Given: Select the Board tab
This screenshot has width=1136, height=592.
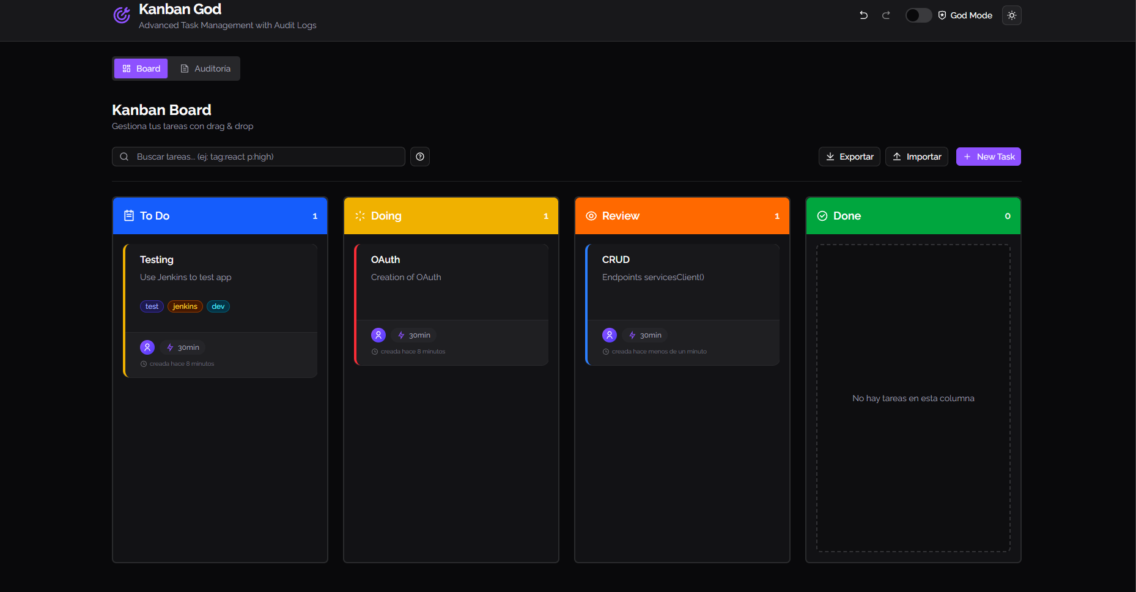Looking at the screenshot, I should click(x=141, y=68).
